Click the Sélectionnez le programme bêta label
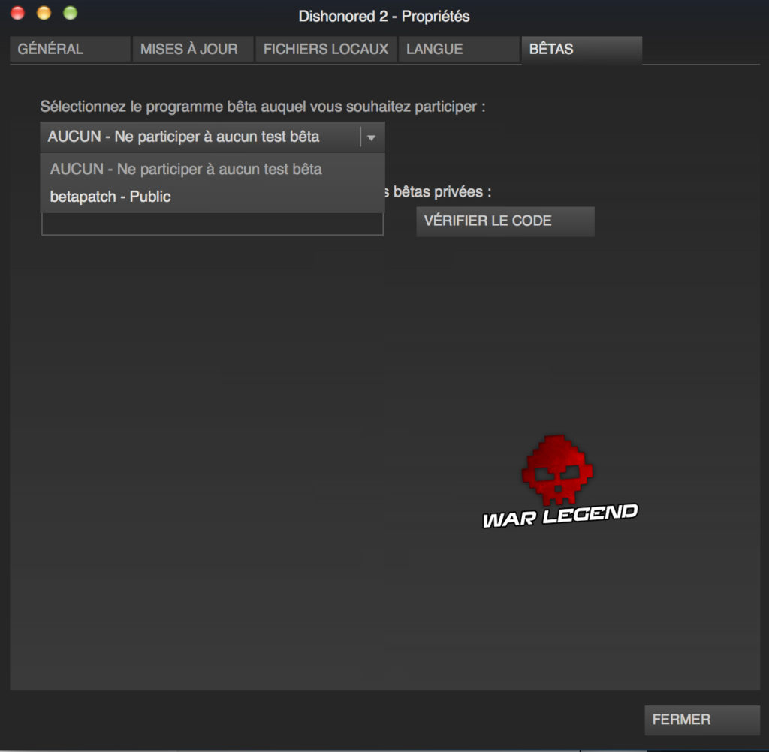This screenshot has height=752, width=769. pyautogui.click(x=263, y=107)
